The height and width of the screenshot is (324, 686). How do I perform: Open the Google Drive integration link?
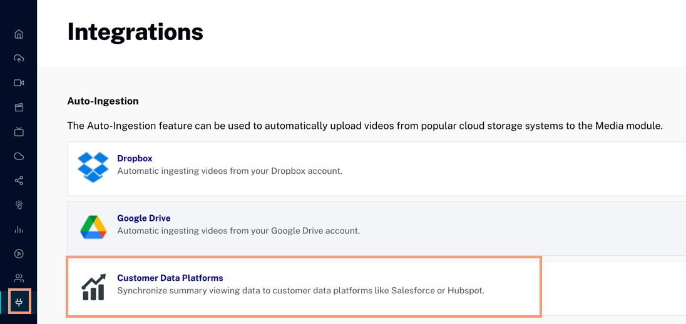click(x=143, y=218)
